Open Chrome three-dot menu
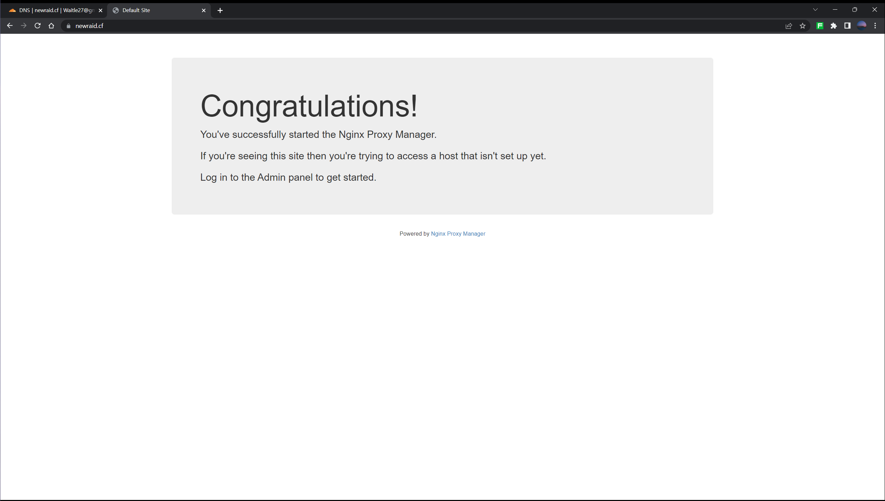 875,26
